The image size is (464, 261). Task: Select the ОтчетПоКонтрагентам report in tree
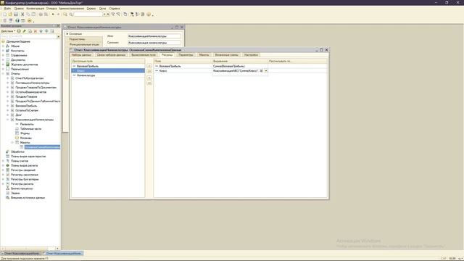29,78
